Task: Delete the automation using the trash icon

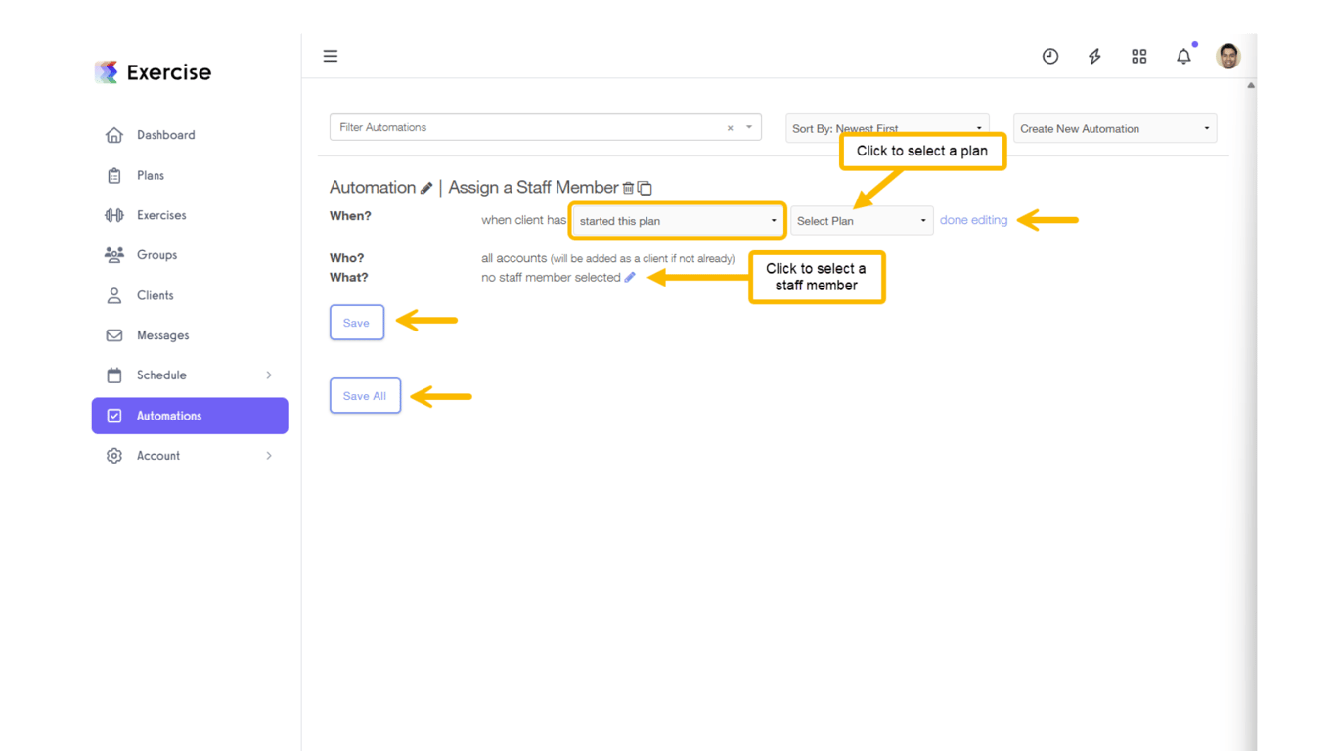Action: (627, 187)
